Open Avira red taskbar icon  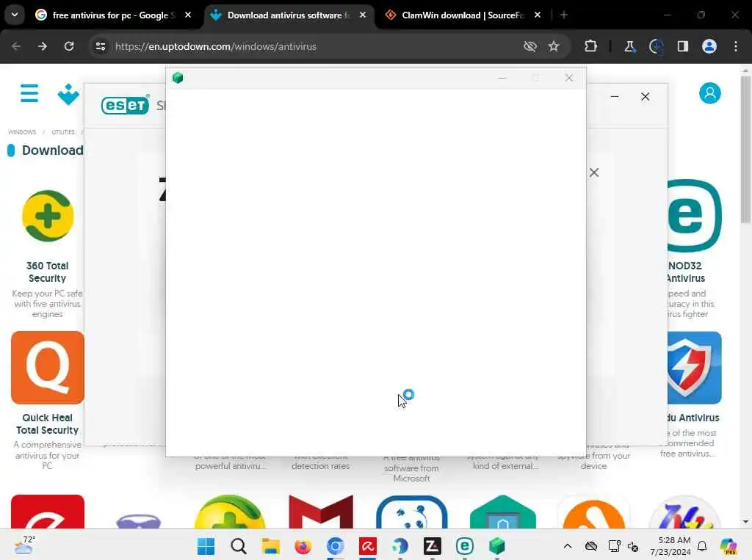(x=368, y=546)
